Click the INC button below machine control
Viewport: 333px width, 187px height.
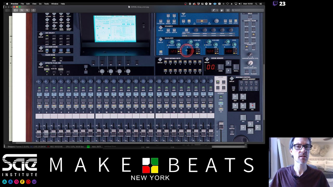258,118
